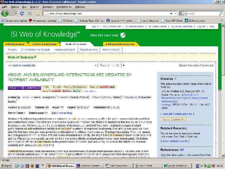225x169 pixels.
Task: Click the Log Out link
Action: click(201, 26)
